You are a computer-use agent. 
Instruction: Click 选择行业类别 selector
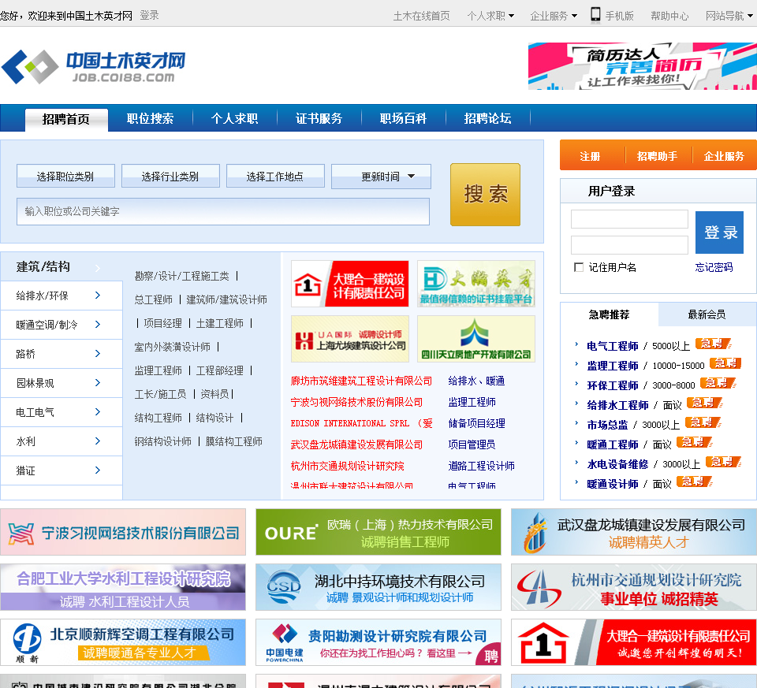click(170, 177)
